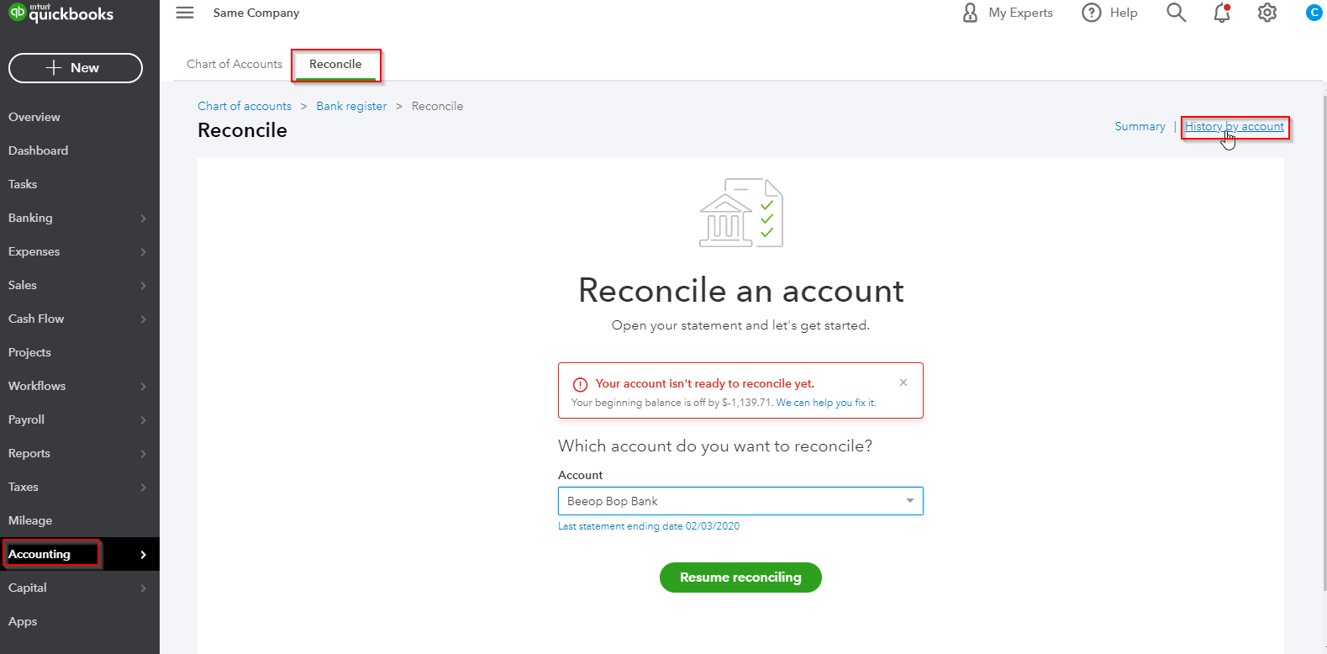Click the "We can help you fix it" link

pos(825,403)
